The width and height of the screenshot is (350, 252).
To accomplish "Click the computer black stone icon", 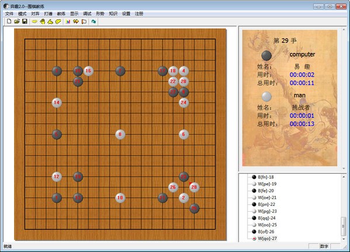I will click(x=266, y=55).
